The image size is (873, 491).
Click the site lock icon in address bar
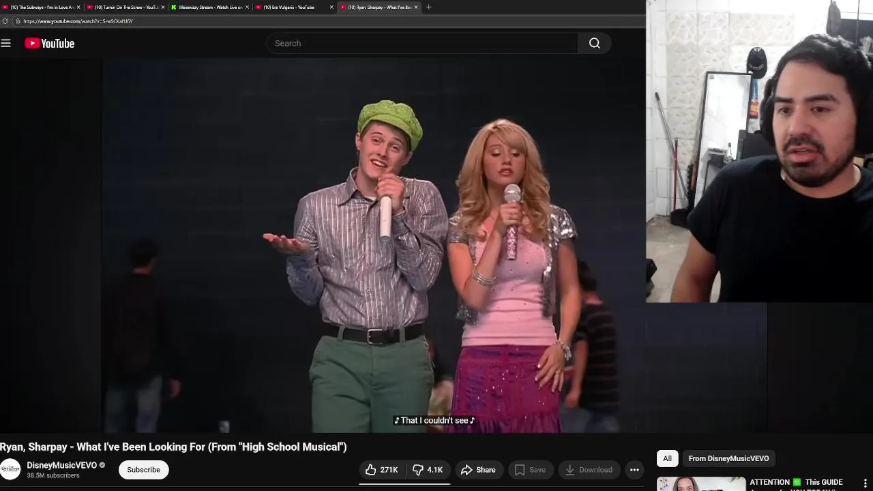(18, 21)
